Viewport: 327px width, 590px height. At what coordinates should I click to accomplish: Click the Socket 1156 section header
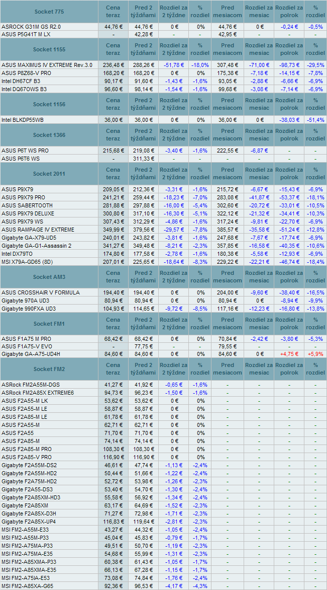(x=49, y=104)
